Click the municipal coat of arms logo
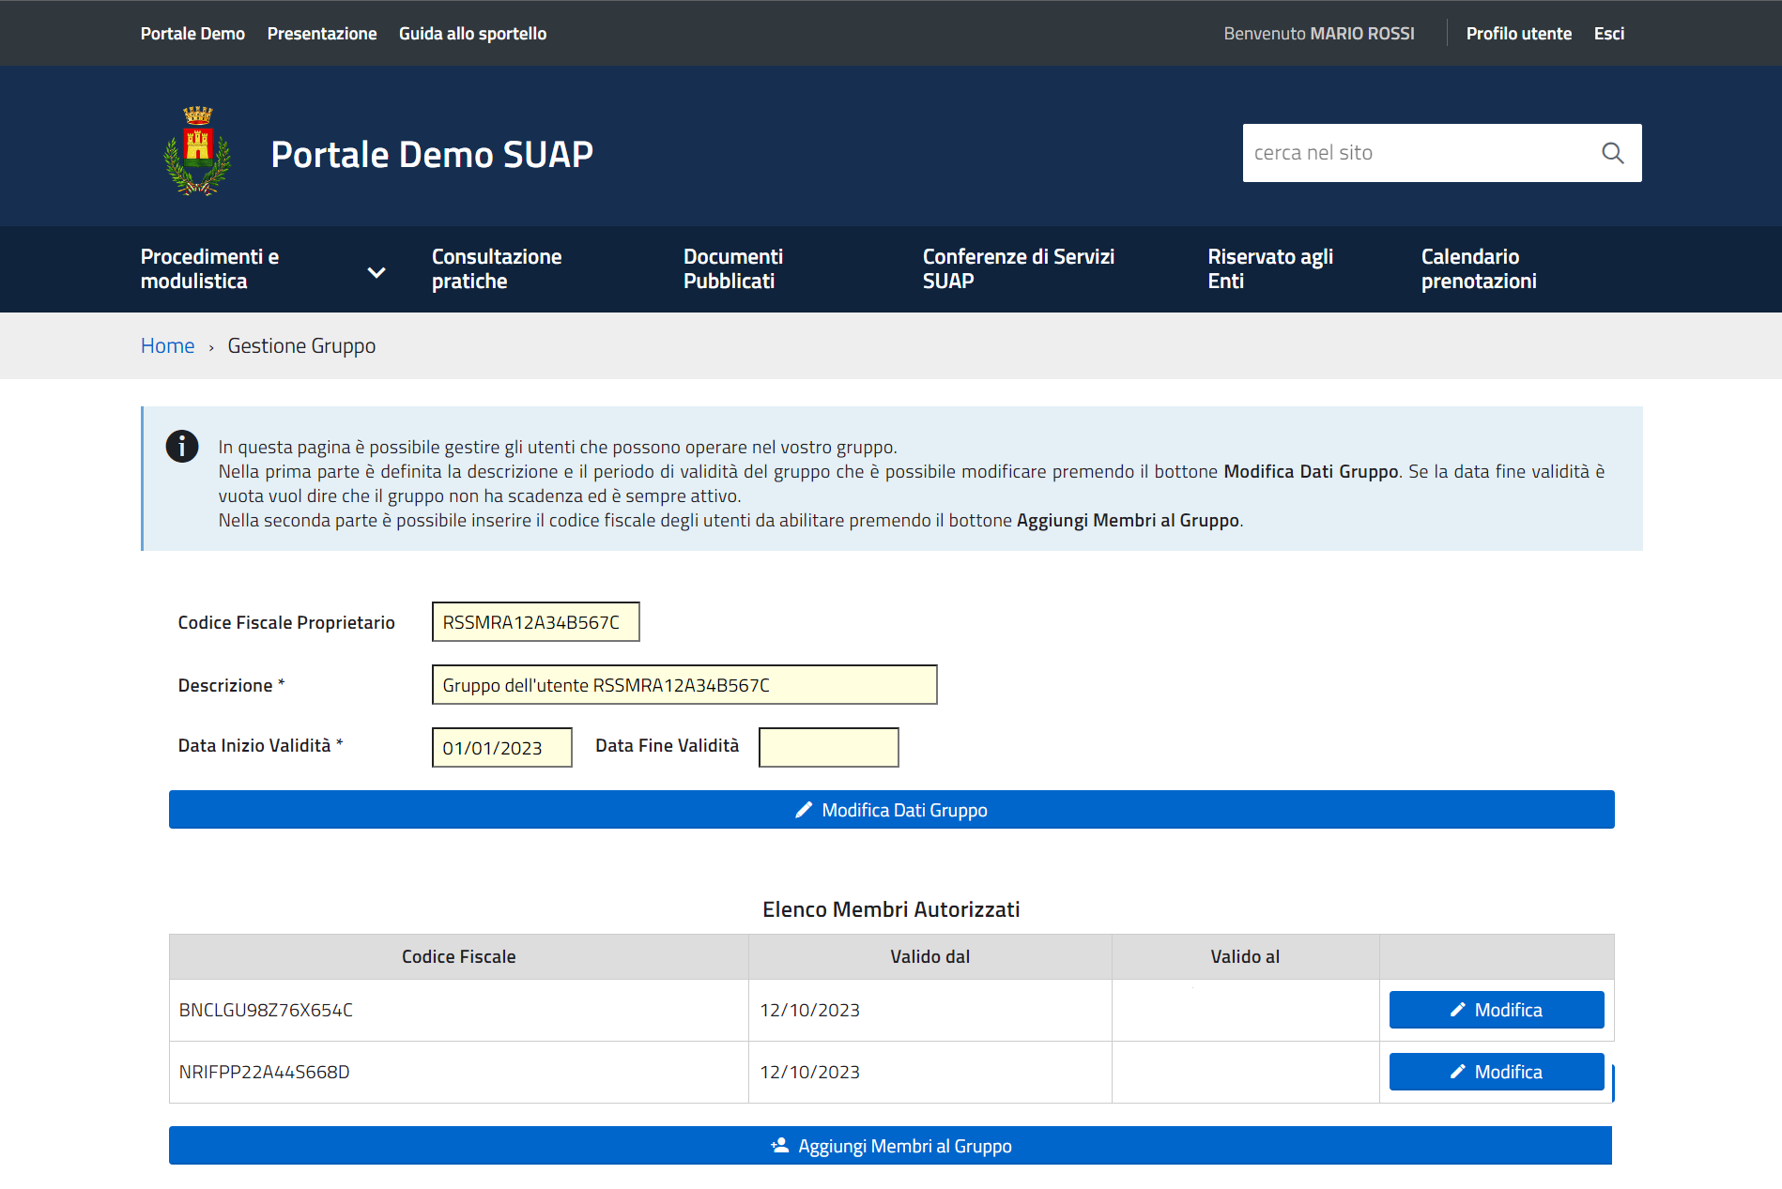1782x1189 pixels. [x=197, y=151]
